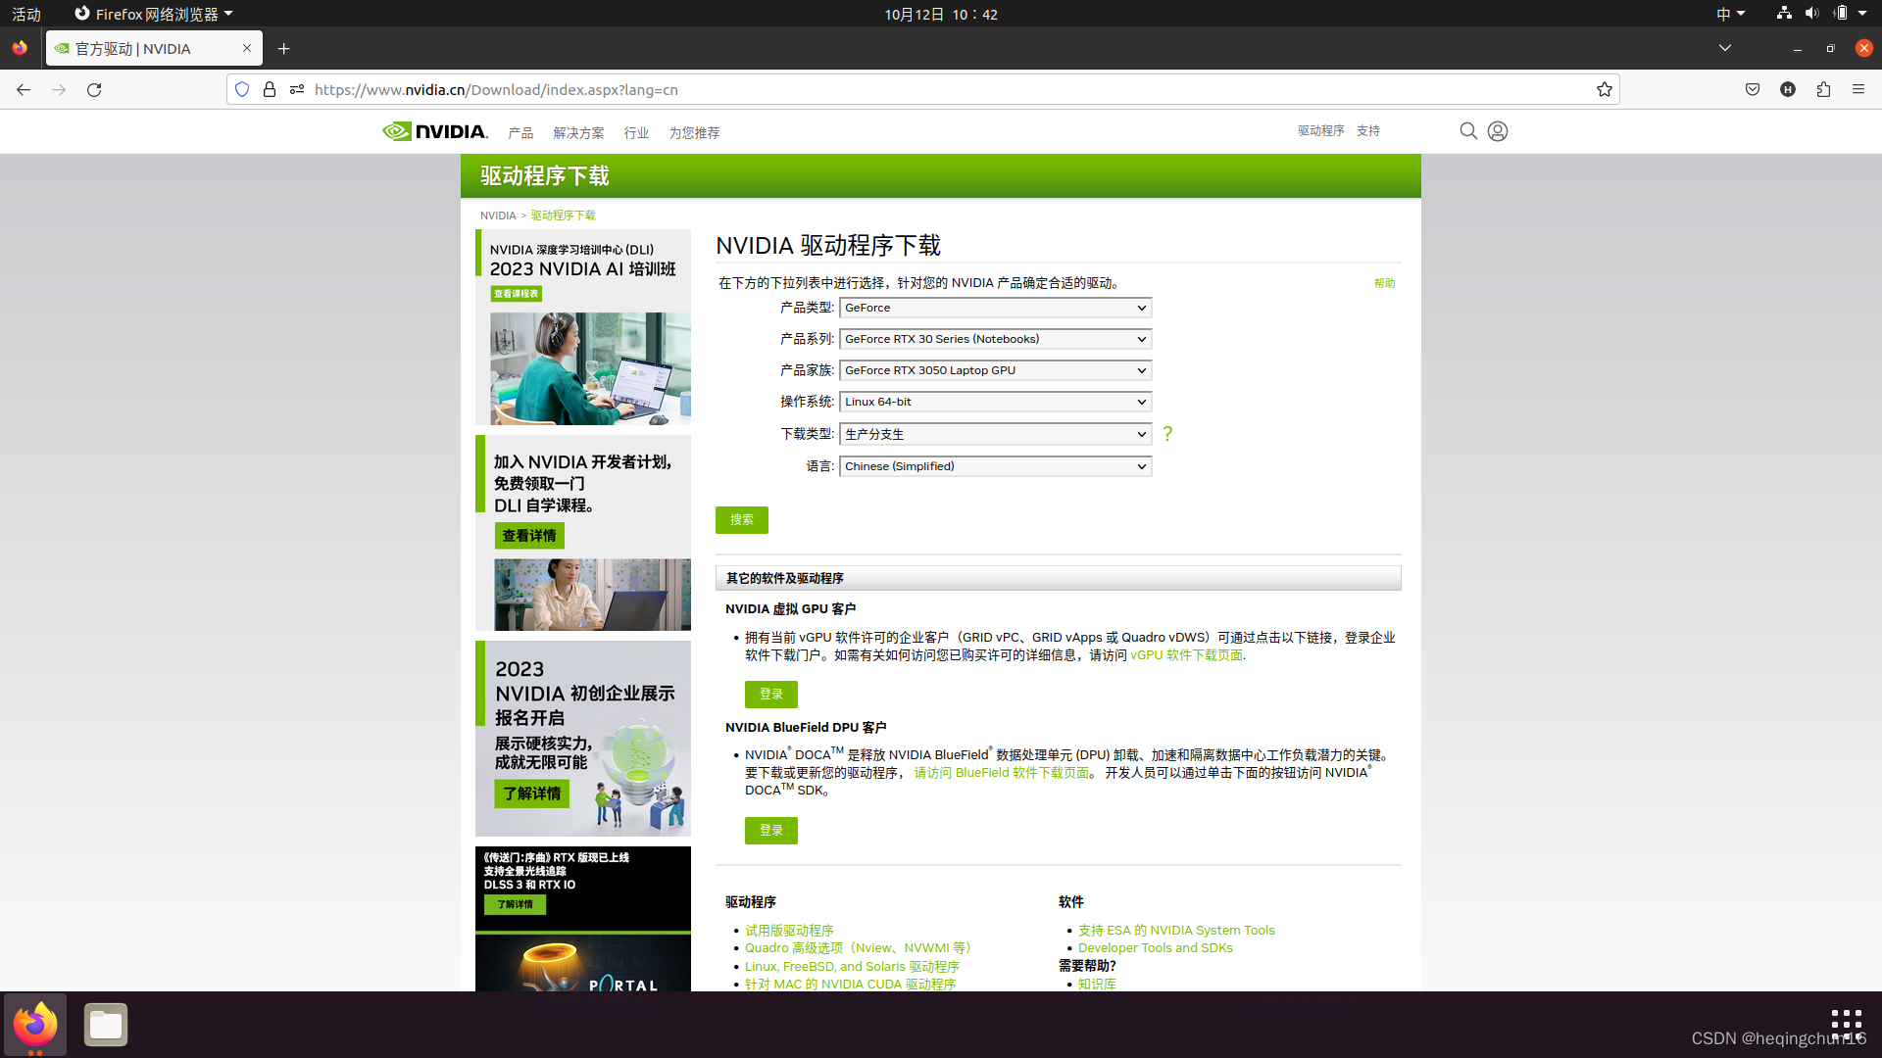The height and width of the screenshot is (1058, 1882).
Task: Open a new browser tab
Action: pyautogui.click(x=283, y=49)
